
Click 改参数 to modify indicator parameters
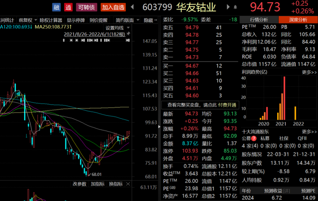point(79,184)
